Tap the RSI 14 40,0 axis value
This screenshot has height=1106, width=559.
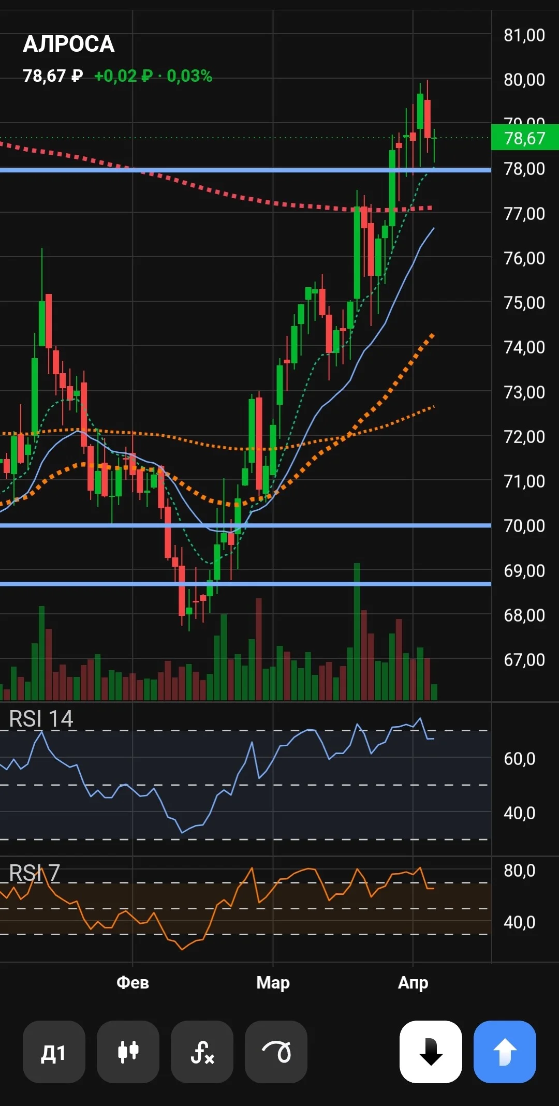pyautogui.click(x=520, y=813)
